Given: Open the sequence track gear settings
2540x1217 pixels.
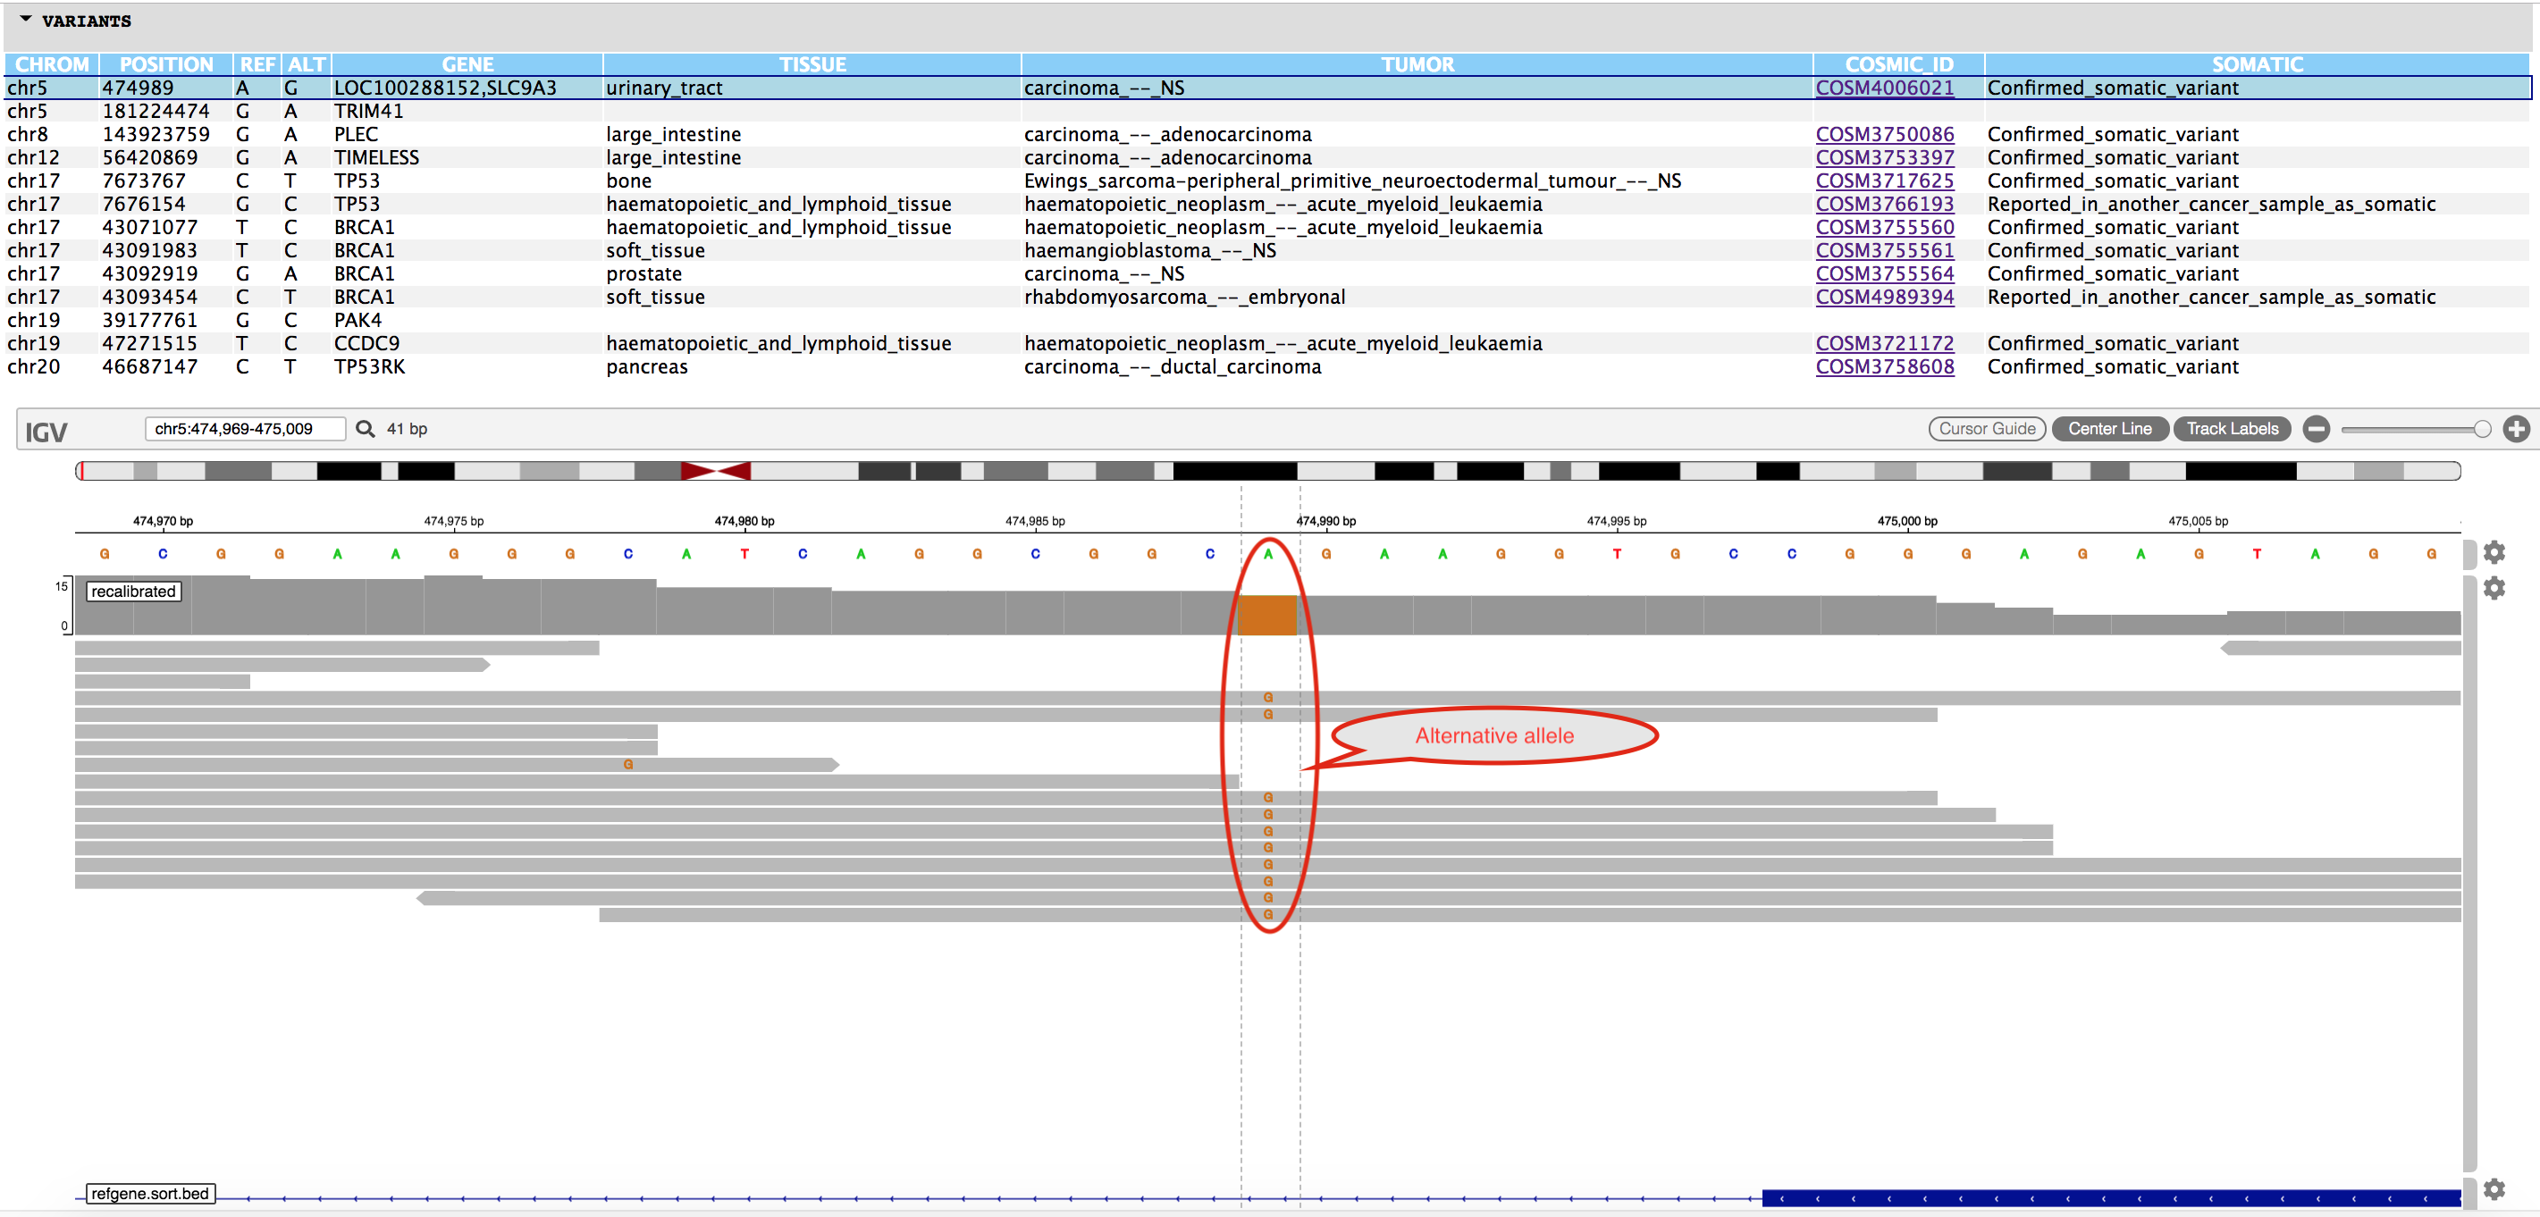Looking at the screenshot, I should click(2494, 552).
